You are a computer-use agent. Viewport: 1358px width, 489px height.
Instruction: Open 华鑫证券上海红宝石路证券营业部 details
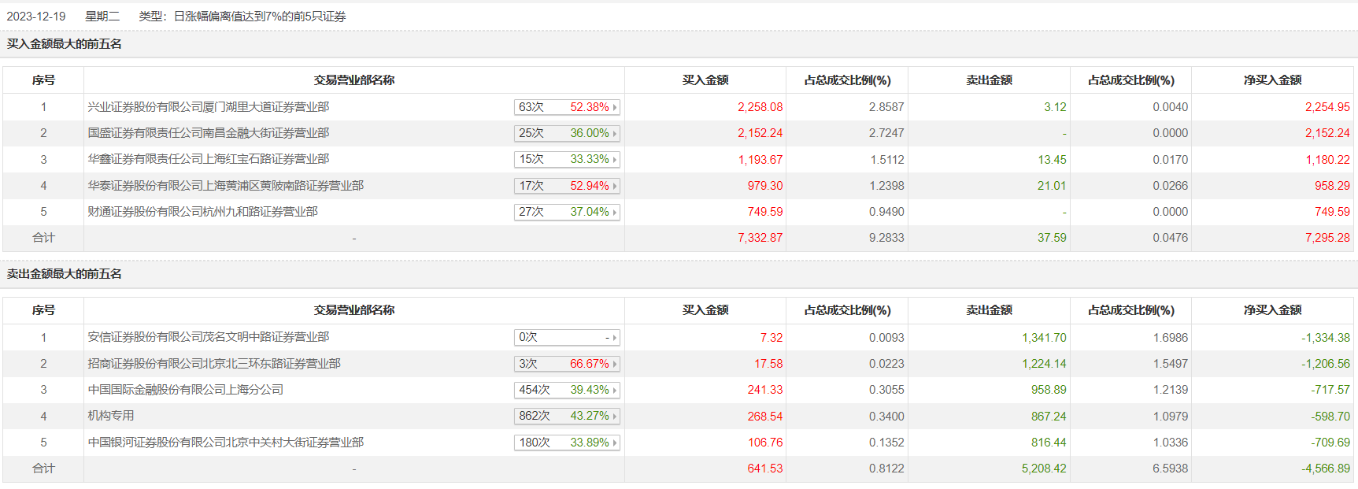click(209, 159)
